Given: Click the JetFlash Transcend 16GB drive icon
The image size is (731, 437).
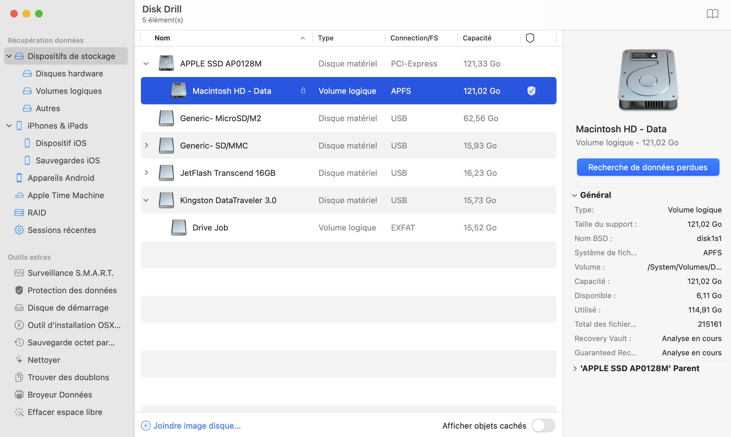Looking at the screenshot, I should [x=166, y=173].
